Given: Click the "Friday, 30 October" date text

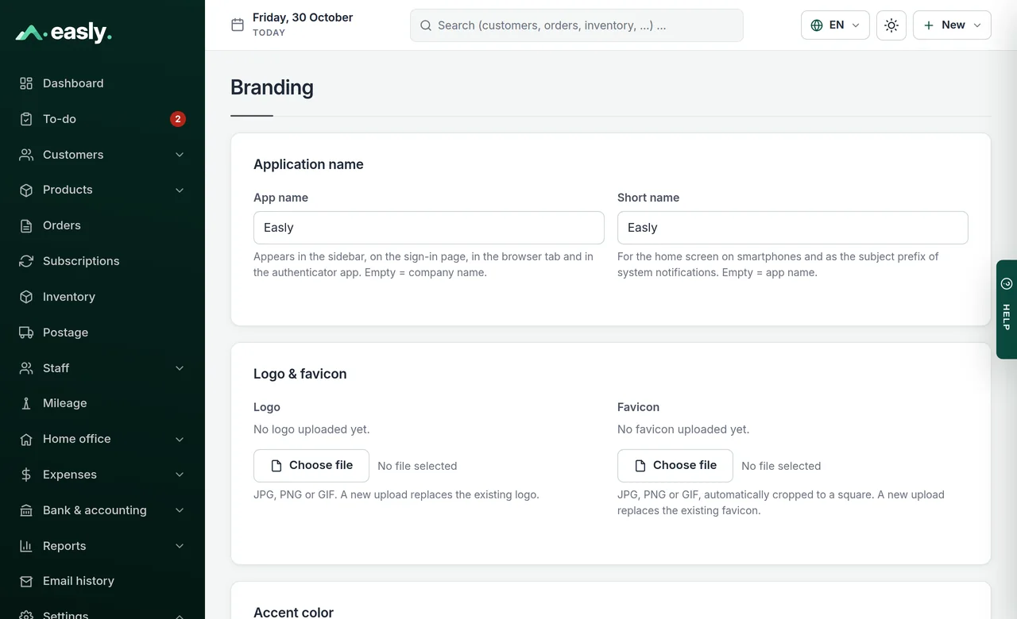Looking at the screenshot, I should point(303,17).
